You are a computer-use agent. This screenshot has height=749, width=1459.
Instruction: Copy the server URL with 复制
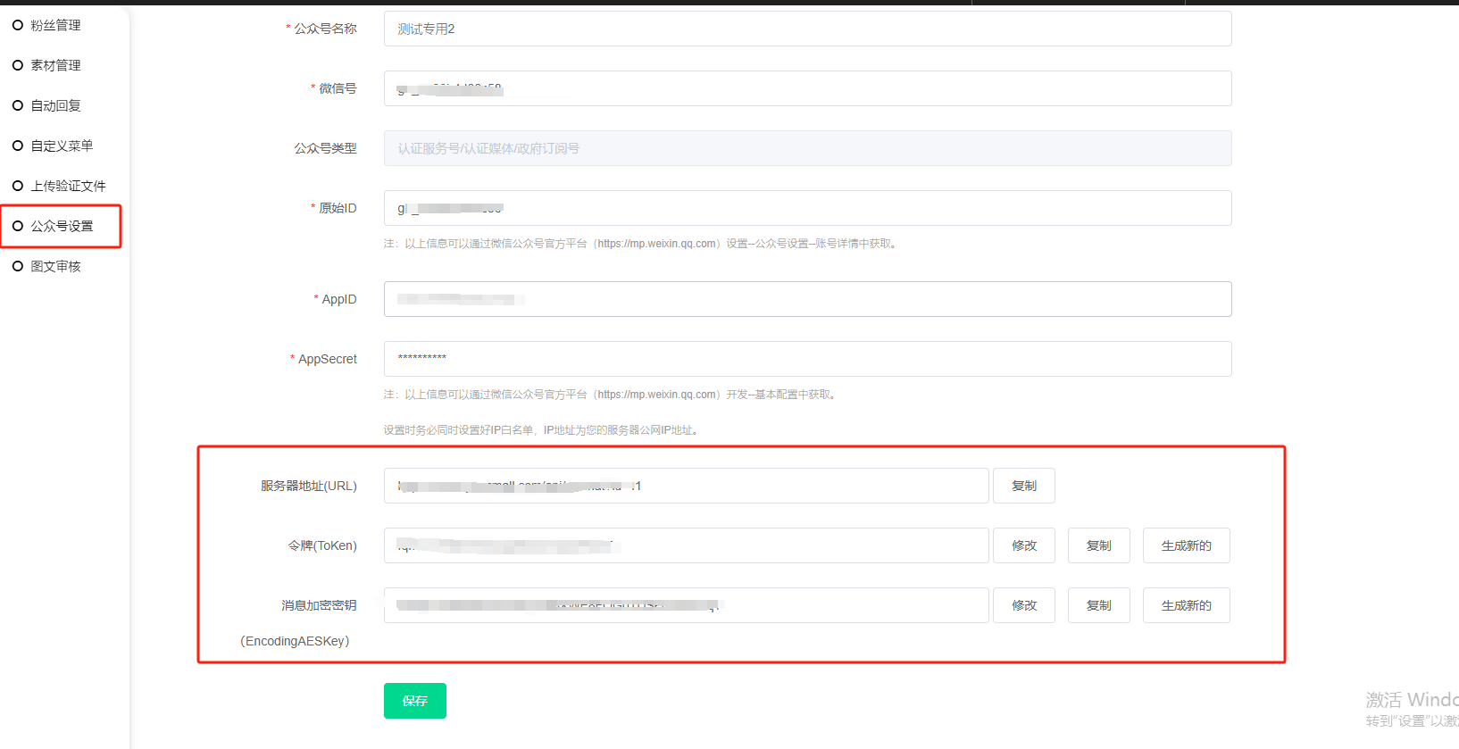[x=1023, y=487]
